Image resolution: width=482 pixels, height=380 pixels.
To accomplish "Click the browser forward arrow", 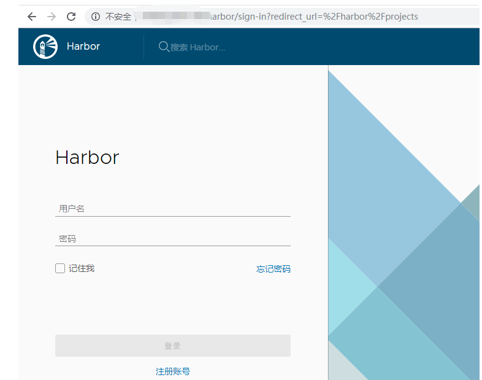I will (52, 17).
